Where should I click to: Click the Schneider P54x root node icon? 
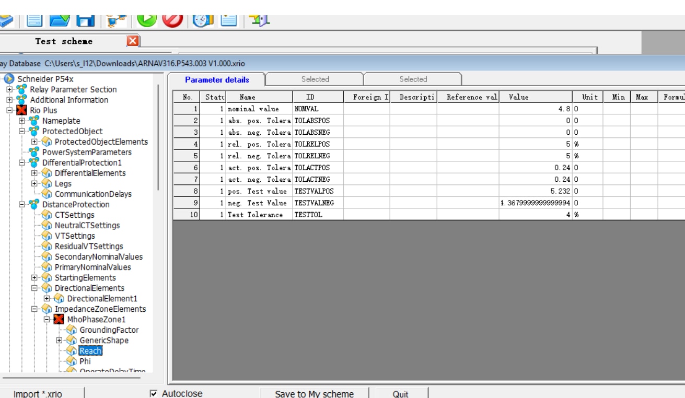tap(9, 79)
